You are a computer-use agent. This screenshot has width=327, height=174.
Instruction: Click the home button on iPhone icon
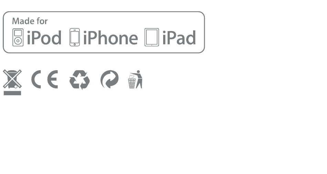pos(75,44)
